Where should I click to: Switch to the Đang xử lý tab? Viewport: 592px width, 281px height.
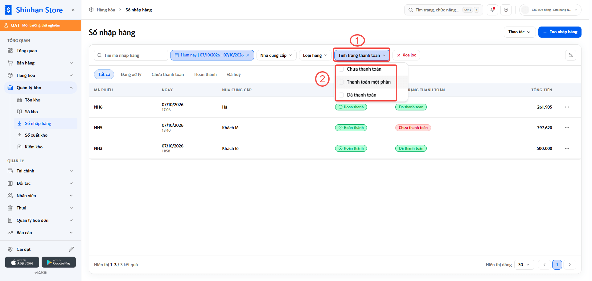(x=131, y=74)
